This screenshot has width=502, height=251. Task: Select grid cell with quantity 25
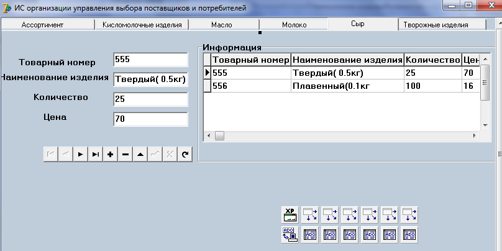pyautogui.click(x=433, y=73)
